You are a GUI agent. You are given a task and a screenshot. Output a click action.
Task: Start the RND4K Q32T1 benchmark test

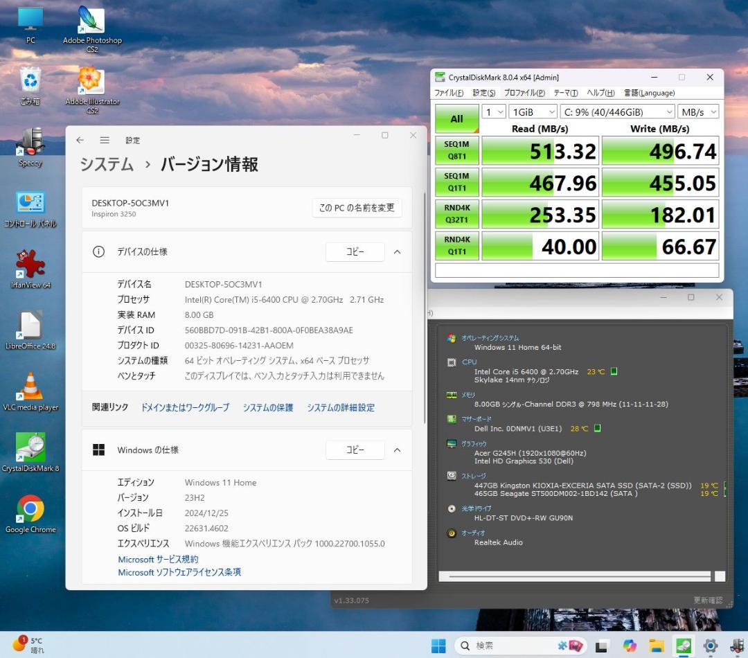[456, 214]
